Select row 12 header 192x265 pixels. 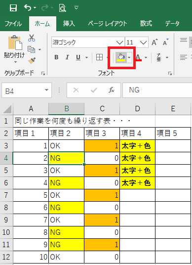pos(6,257)
